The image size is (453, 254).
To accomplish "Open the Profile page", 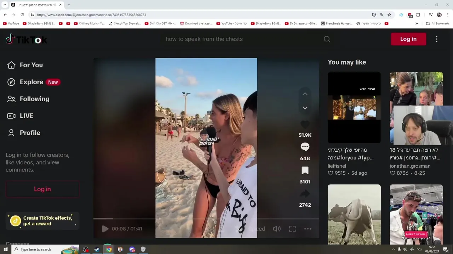I will pos(24,133).
